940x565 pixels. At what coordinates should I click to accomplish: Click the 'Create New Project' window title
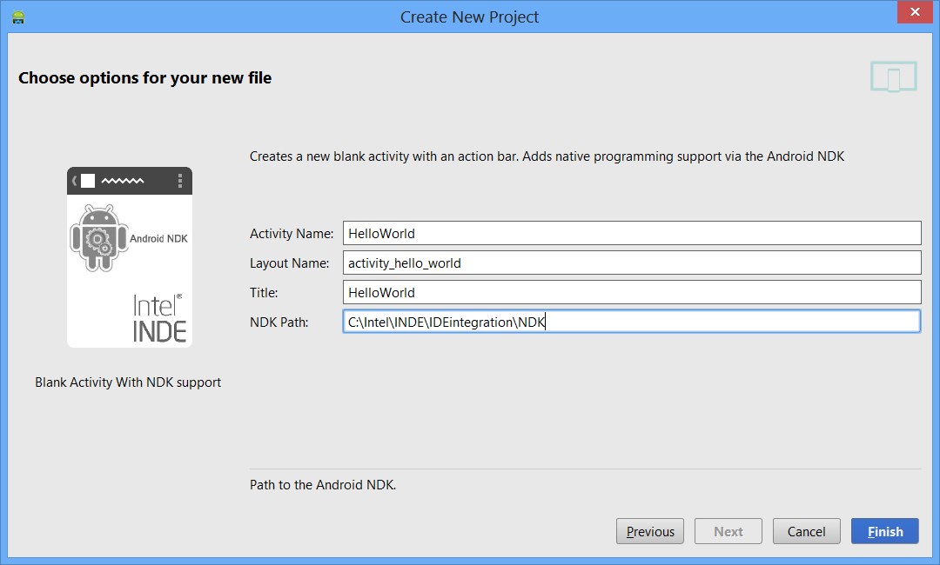469,17
